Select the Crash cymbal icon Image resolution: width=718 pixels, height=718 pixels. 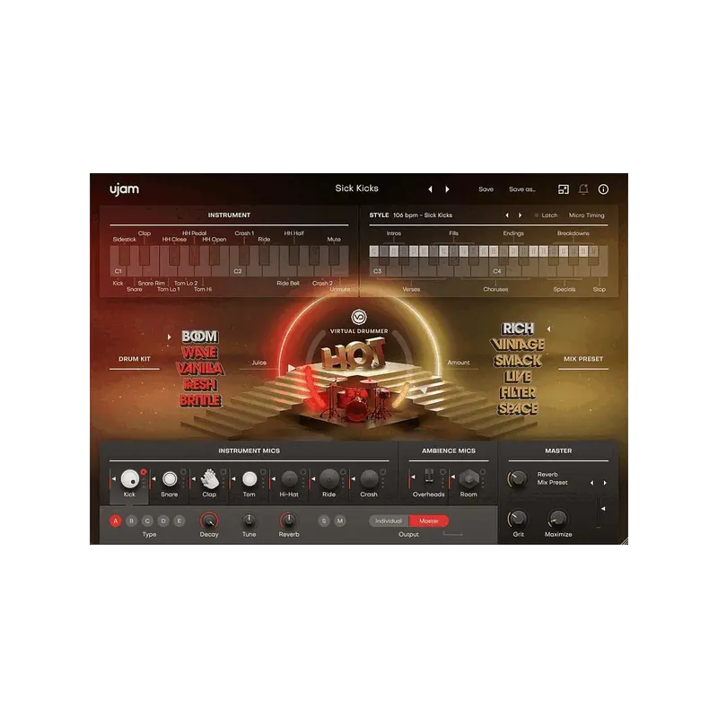click(369, 479)
